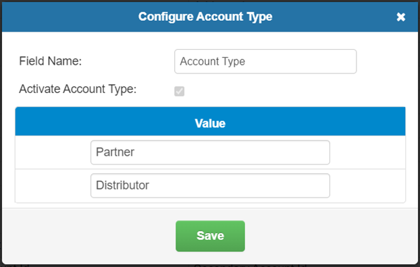Place cursor after the word Partner
This screenshot has width=420, height=267.
[x=135, y=152]
